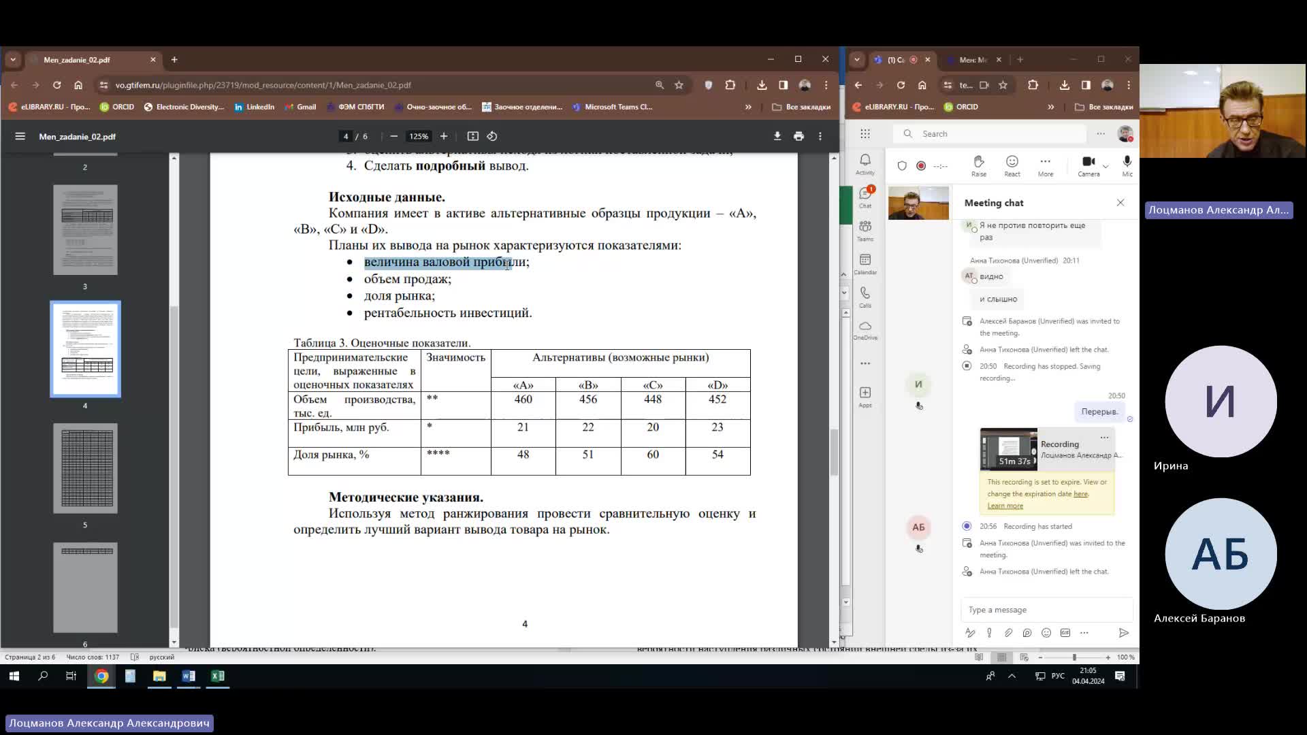1307x735 pixels.
Task: Open emoji picker in chat compose bar
Action: coord(1046,633)
